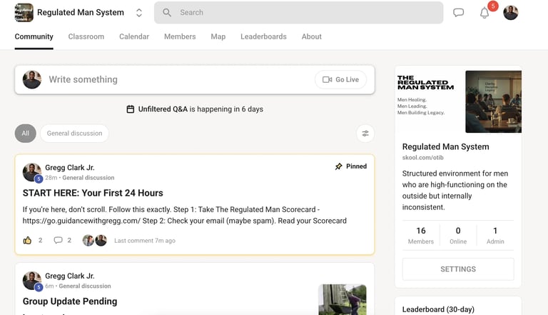The width and height of the screenshot is (548, 315).
Task: Open the post filter sliders icon
Action: pyautogui.click(x=365, y=134)
